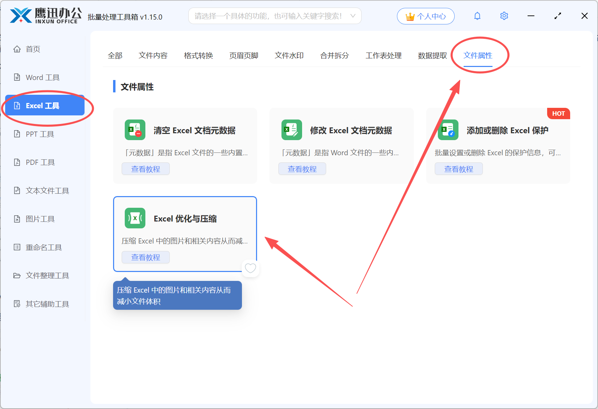View tutorial for 添加或删除 Excel 保护

tap(458, 169)
